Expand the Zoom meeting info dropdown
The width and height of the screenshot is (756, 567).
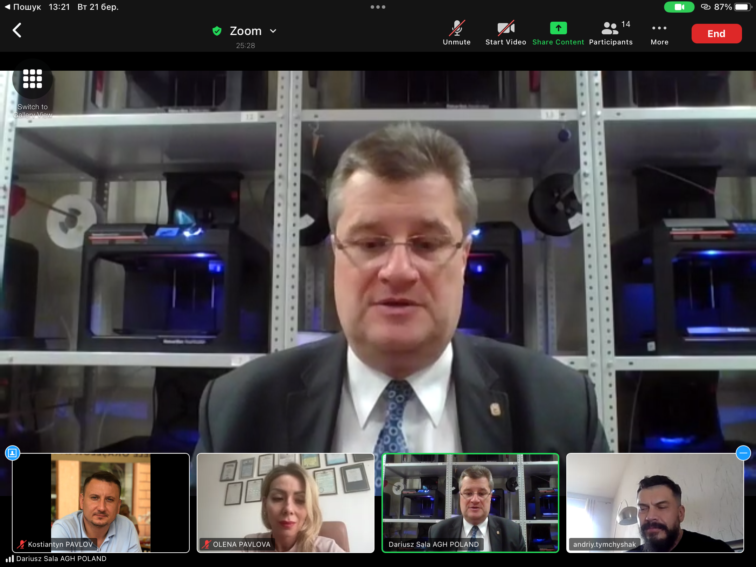pyautogui.click(x=273, y=31)
